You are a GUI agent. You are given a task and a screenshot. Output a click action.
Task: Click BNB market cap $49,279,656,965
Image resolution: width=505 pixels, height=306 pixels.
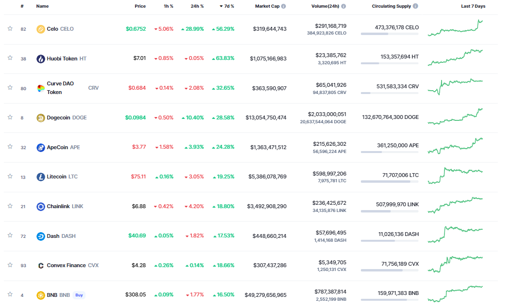click(266, 295)
